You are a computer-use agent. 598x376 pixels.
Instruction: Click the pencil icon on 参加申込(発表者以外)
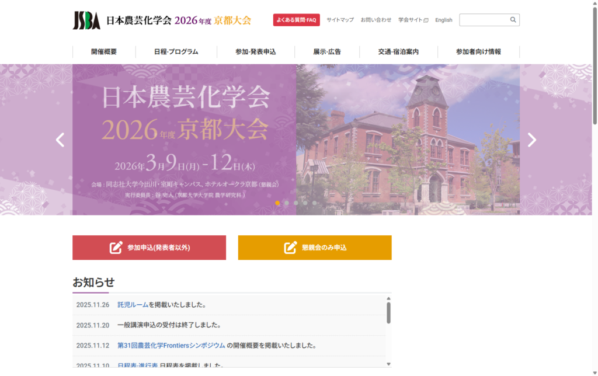click(114, 248)
